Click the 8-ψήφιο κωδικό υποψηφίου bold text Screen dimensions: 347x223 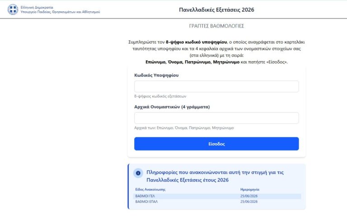pyautogui.click(x=196, y=42)
